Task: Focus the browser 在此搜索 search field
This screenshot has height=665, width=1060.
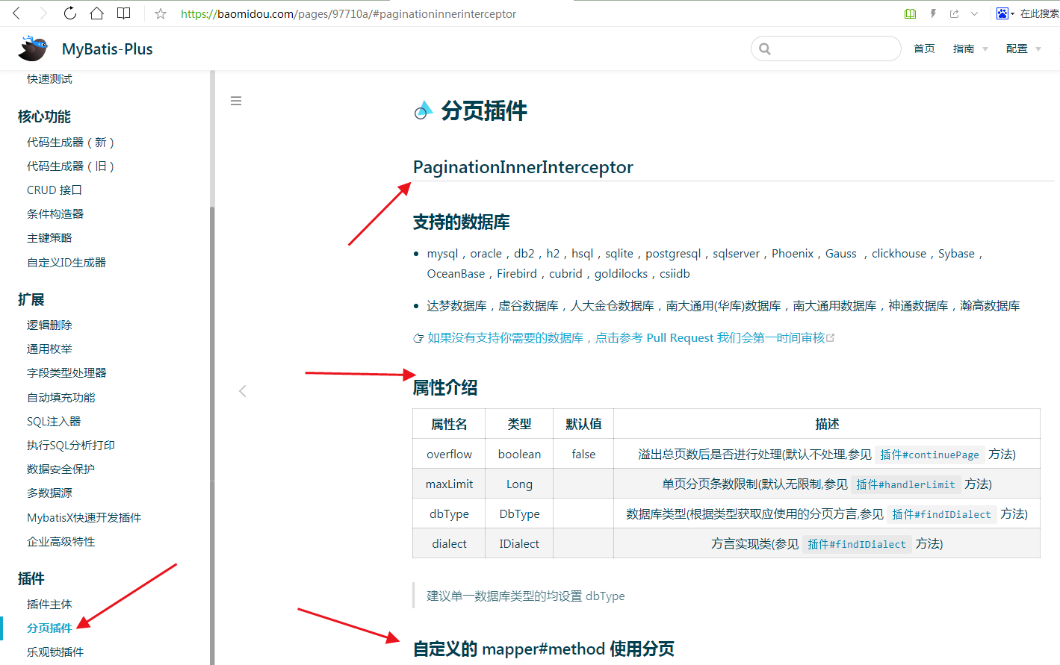Action: point(1039,13)
